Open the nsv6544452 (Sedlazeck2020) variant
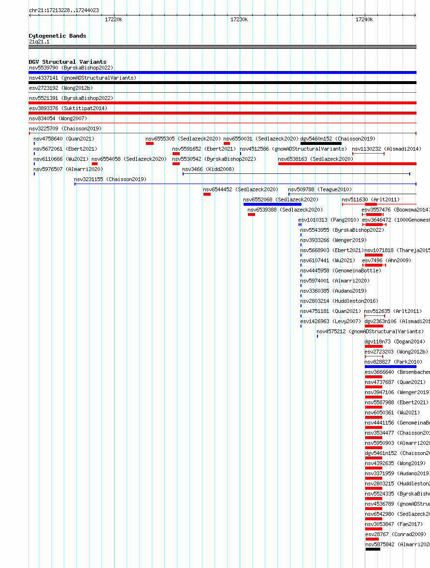This screenshot has height=568, width=430. coord(241,189)
